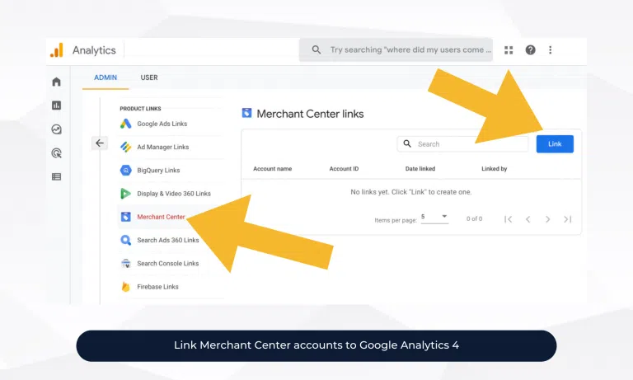Open Search Console Links
The image size is (633, 380).
coord(167,264)
